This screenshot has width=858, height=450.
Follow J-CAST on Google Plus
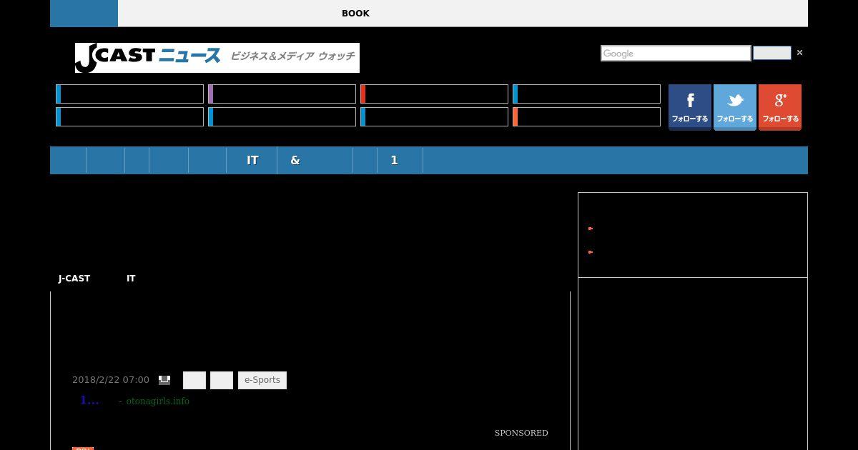(x=780, y=107)
